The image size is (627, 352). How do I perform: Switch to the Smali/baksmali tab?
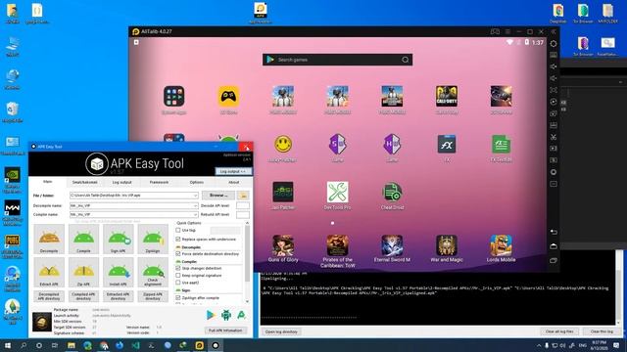coord(84,182)
